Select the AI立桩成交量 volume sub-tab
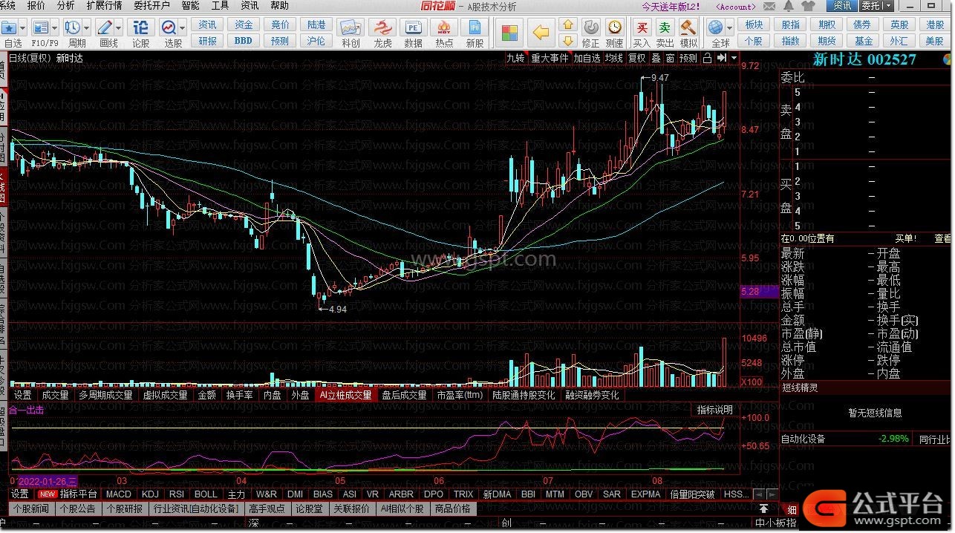Image resolution: width=955 pixels, height=533 pixels. click(345, 395)
